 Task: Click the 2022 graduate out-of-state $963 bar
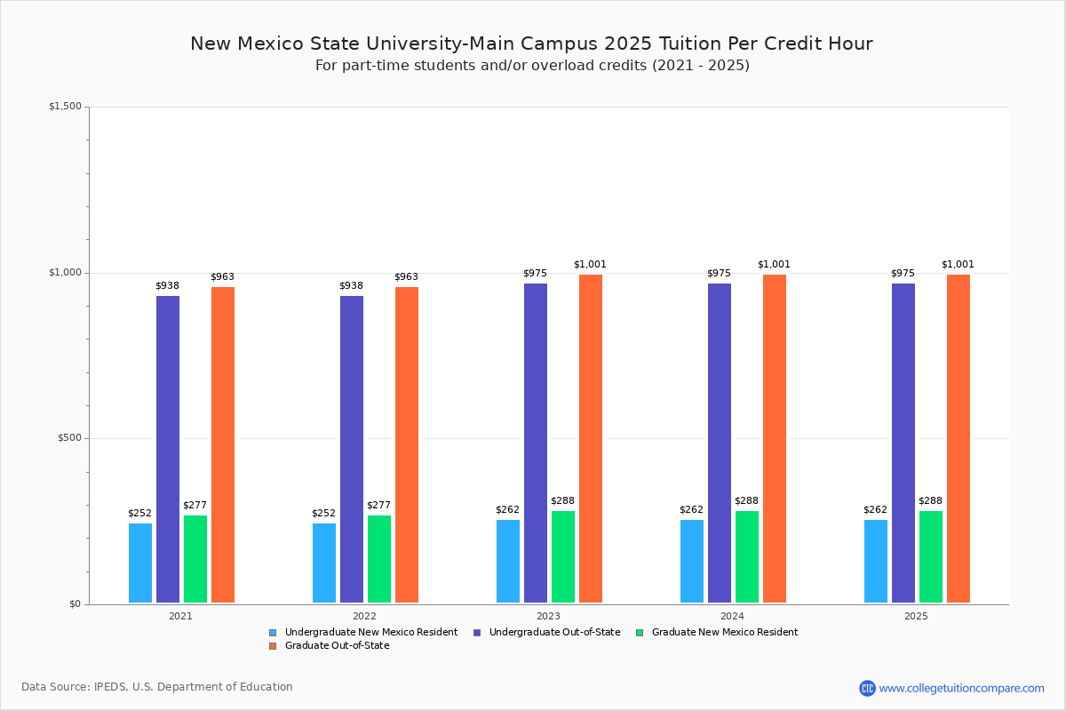[407, 444]
